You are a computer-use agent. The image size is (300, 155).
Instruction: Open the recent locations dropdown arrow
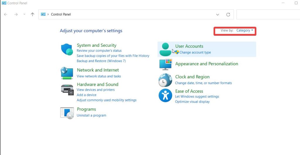(x=24, y=14)
